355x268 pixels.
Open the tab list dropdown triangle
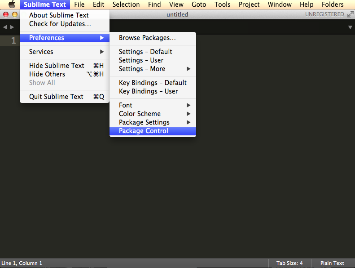tap(350, 27)
